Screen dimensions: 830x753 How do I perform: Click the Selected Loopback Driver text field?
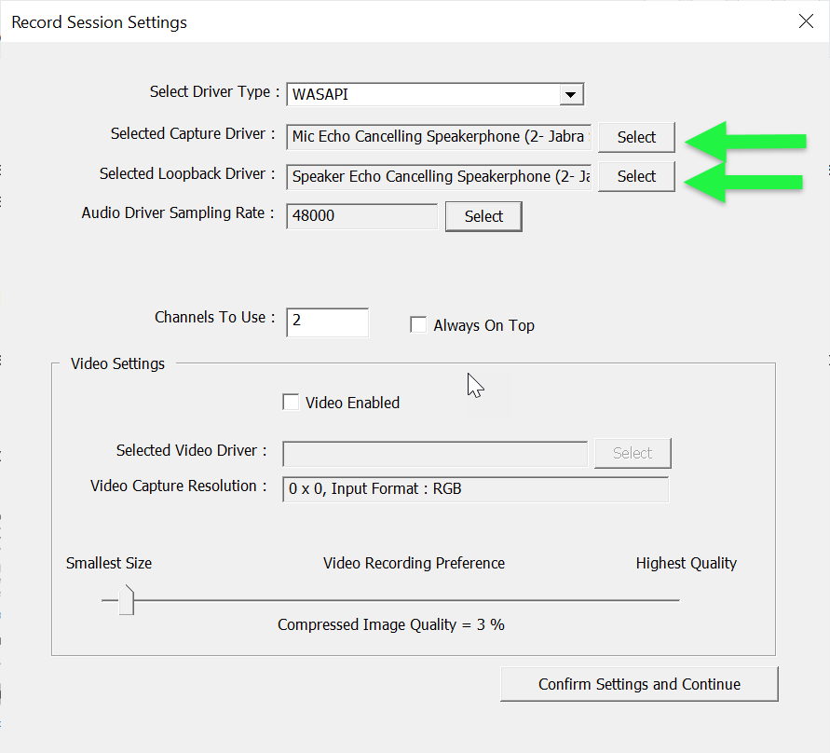[439, 176]
